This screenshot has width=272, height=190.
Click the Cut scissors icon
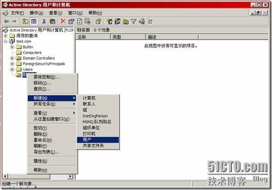pos(44,21)
